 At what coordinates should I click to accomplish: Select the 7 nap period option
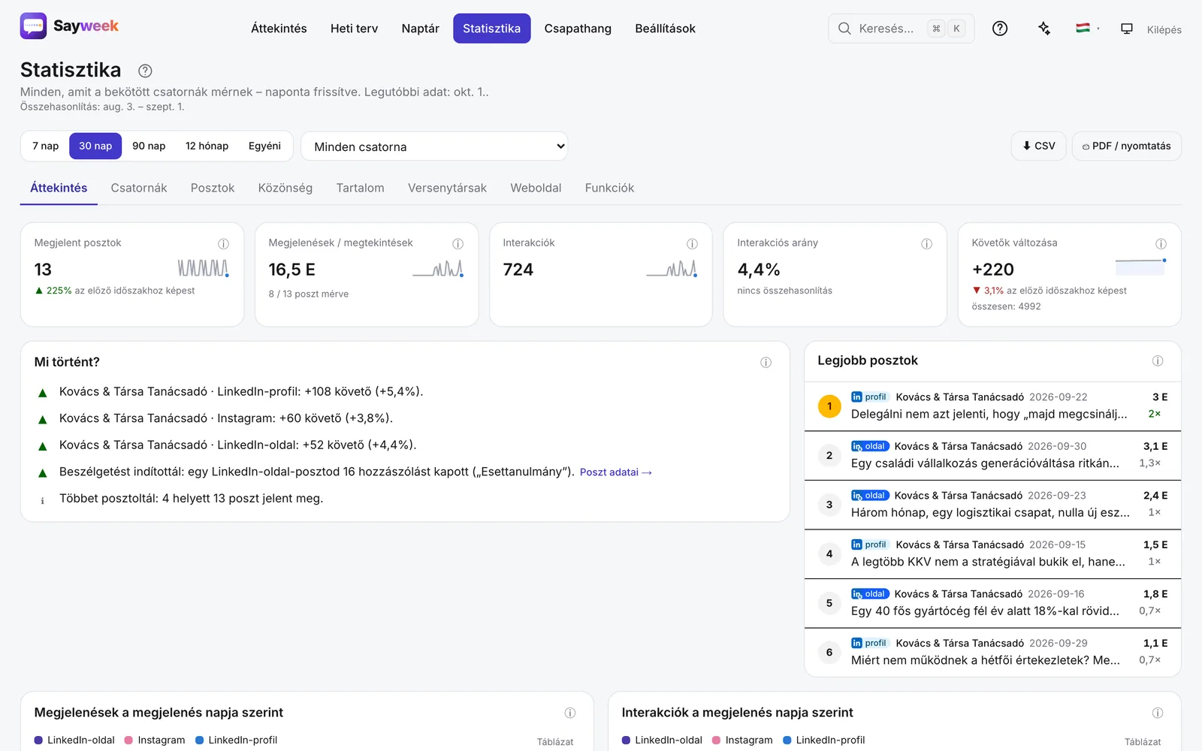[x=45, y=146]
